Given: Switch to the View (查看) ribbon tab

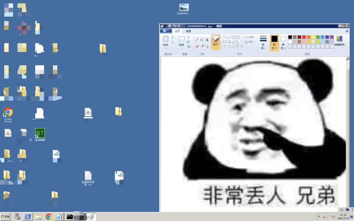Looking at the screenshot, I should [x=188, y=31].
